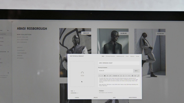Switch to the Form tab

point(127,56)
